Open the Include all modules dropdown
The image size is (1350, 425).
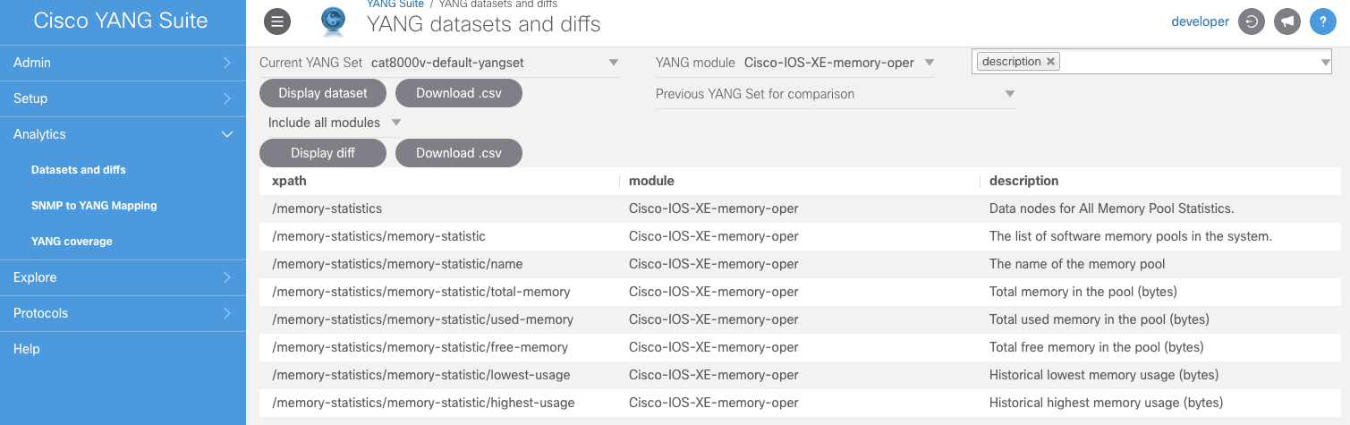pos(334,123)
